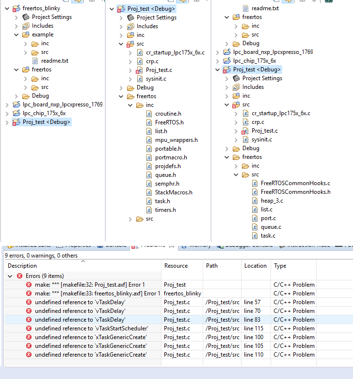Click the StackMacros.h file icon
353x379 pixels.
click(149, 192)
